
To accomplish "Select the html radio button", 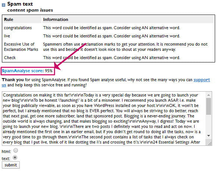I will (x=16, y=150).
